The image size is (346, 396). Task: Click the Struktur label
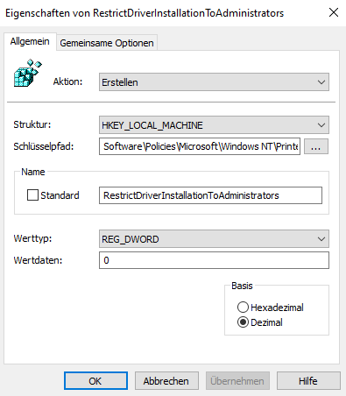(32, 124)
